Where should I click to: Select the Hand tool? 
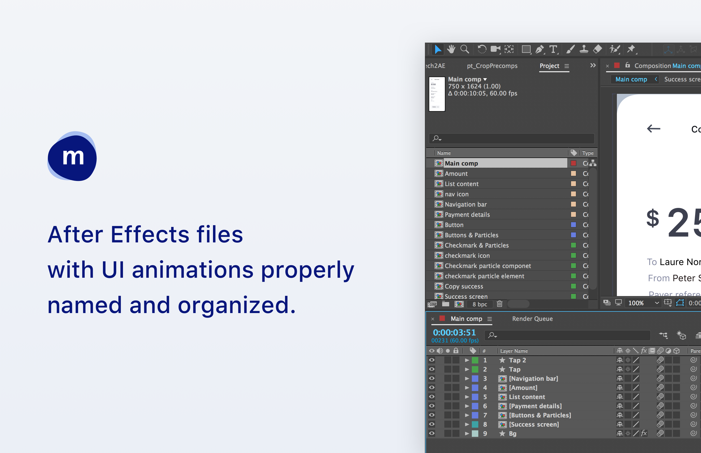451,49
